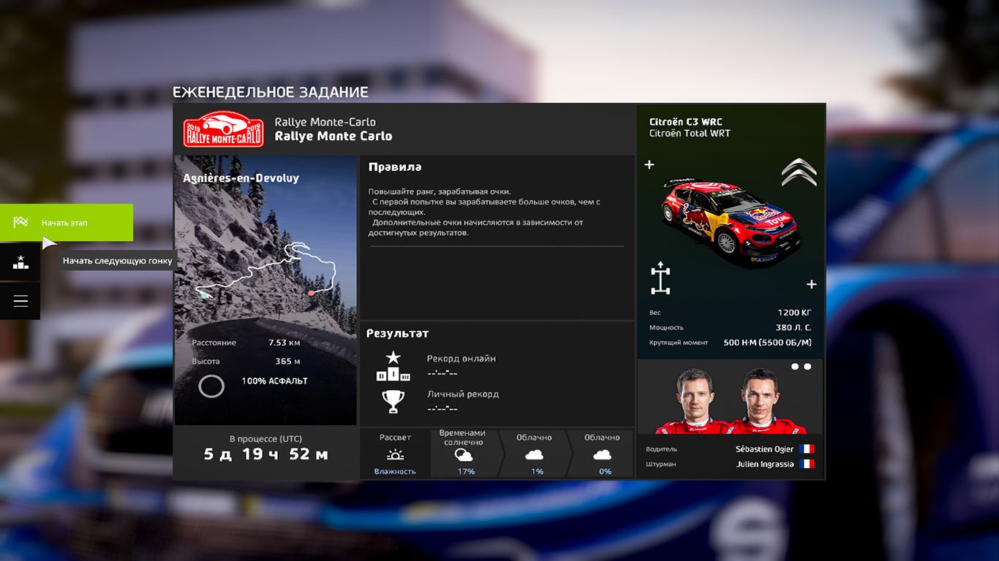Click the 1200 КГ weight value

(794, 312)
